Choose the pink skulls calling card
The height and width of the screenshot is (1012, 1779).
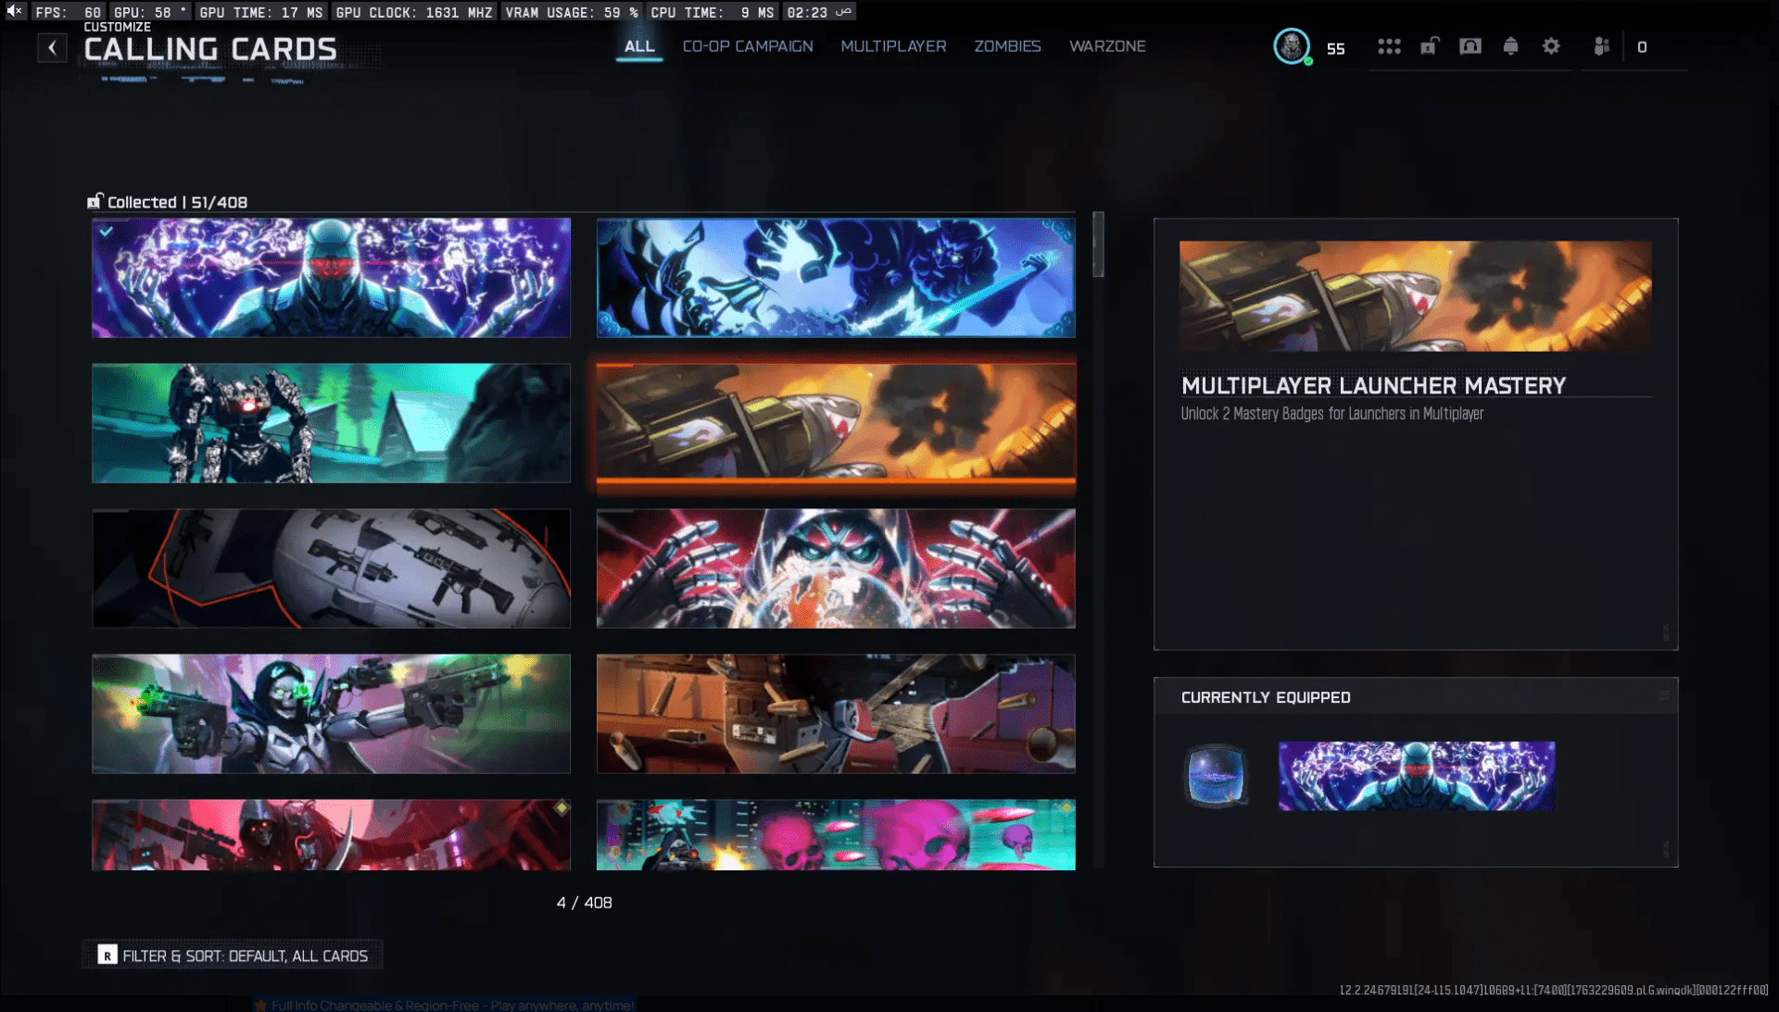pos(836,834)
